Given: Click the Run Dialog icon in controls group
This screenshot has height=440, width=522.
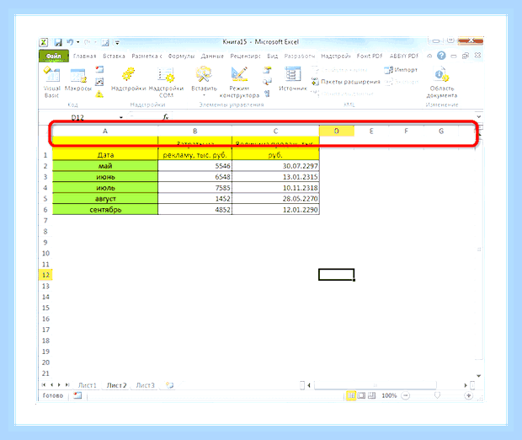Looking at the screenshot, I should [x=267, y=94].
